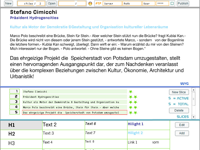Focus the FTP Path field
Screen dimensions: 200x150
point(132,3)
